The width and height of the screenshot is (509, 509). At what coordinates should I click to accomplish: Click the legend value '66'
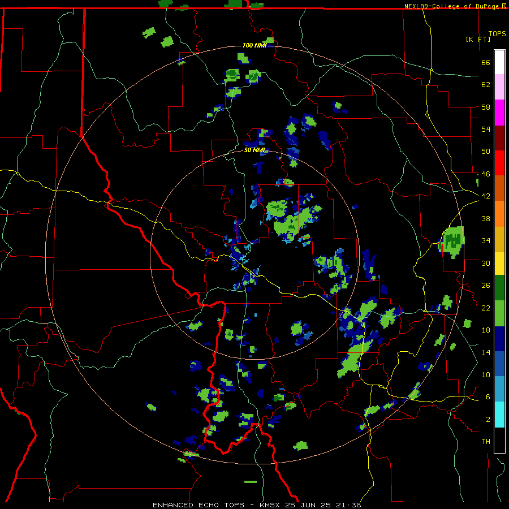coord(486,63)
